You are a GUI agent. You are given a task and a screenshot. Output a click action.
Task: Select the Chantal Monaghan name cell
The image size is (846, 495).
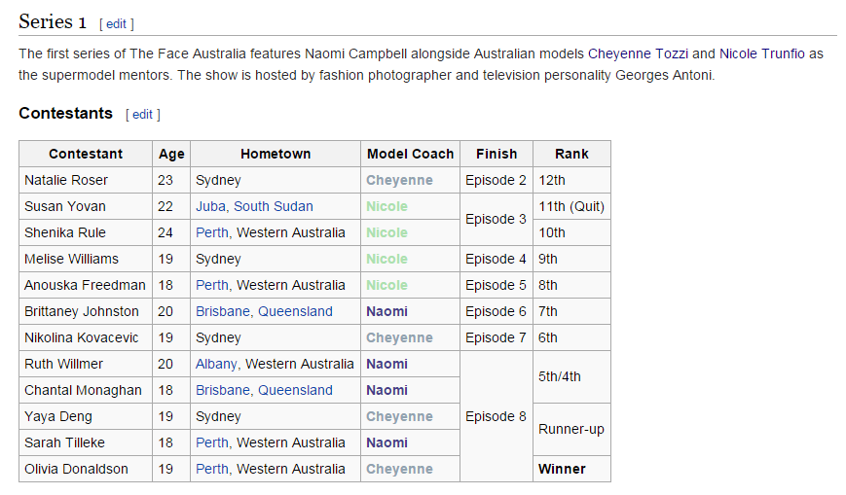(86, 390)
